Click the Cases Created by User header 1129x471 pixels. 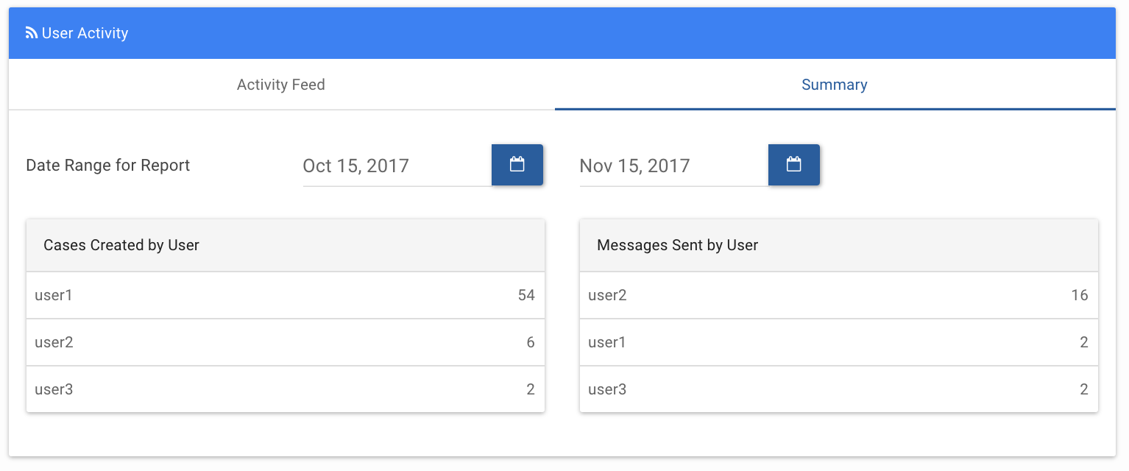coord(121,245)
